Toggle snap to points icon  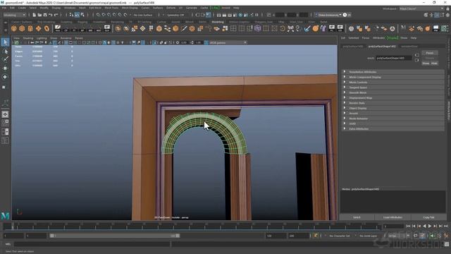[109, 15]
